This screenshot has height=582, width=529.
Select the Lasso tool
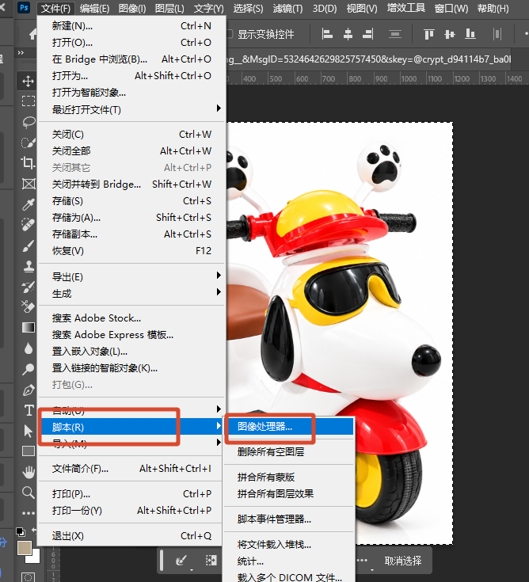29,122
